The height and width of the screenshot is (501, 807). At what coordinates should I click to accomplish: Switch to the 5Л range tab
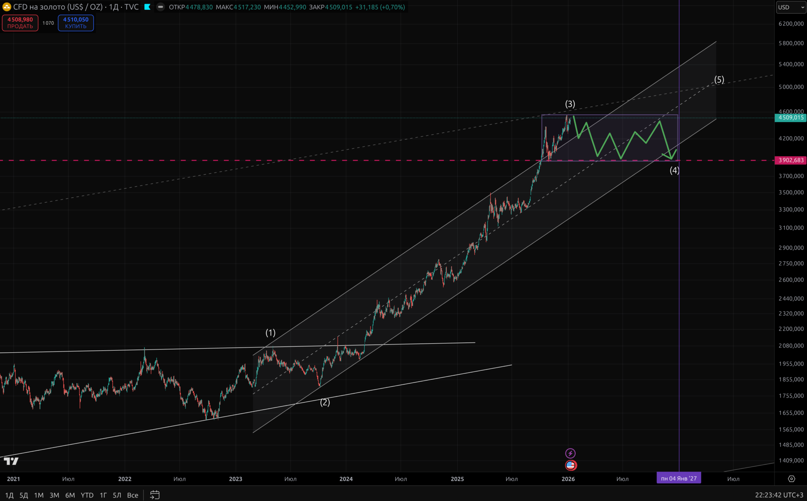tap(117, 495)
